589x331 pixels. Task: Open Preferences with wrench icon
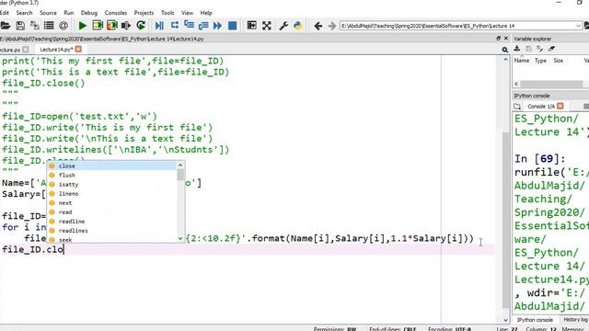pos(283,26)
